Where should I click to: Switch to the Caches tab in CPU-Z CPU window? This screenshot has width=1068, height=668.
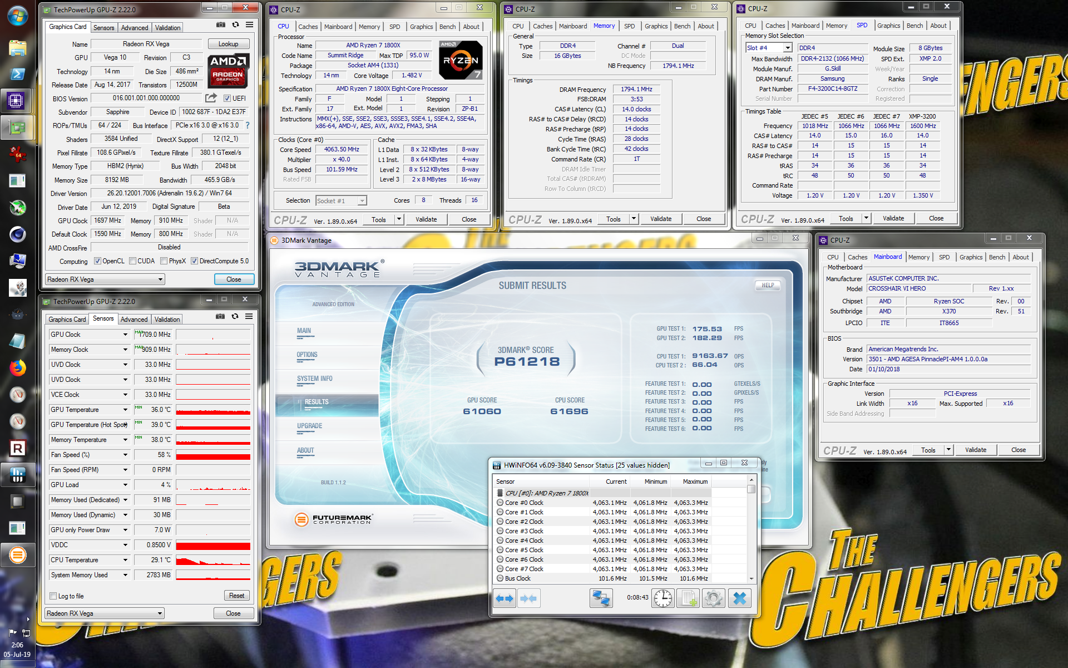point(308,27)
